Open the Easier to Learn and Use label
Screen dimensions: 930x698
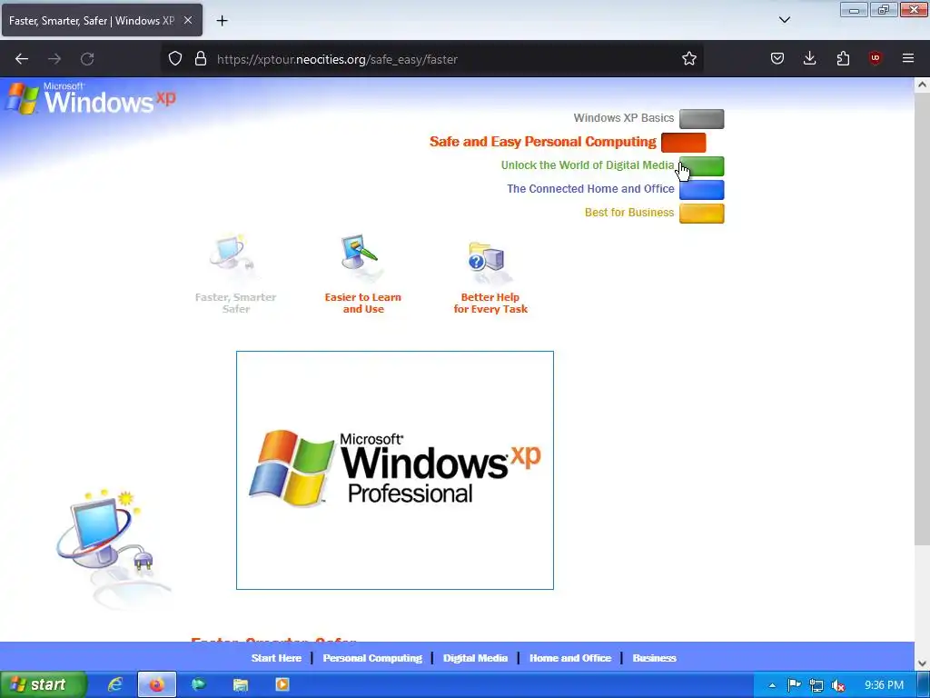click(x=363, y=304)
